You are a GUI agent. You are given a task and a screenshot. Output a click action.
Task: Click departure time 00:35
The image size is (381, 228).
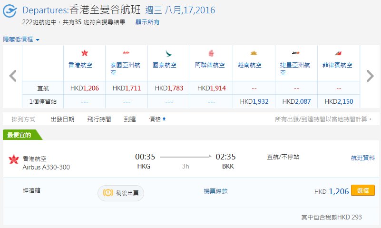coord(145,157)
